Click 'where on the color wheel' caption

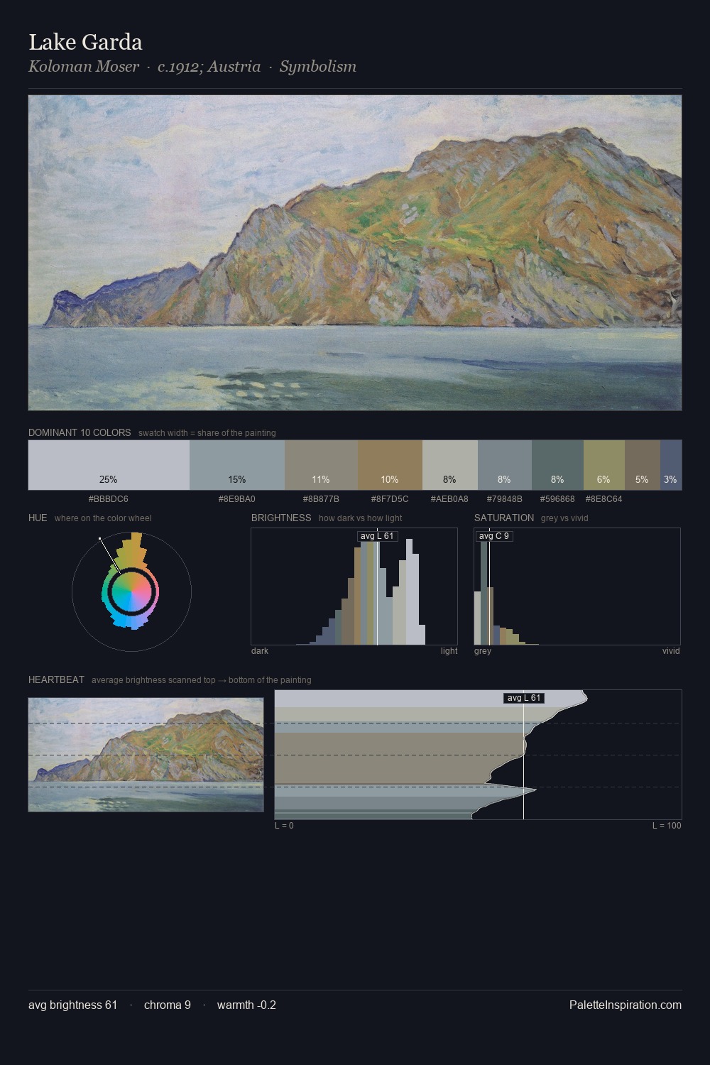(x=103, y=518)
